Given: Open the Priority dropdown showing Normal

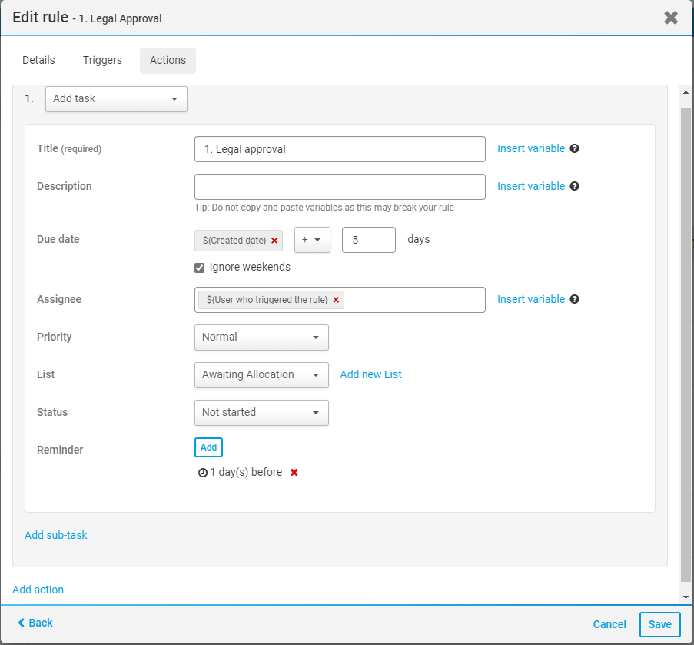Looking at the screenshot, I should point(261,337).
